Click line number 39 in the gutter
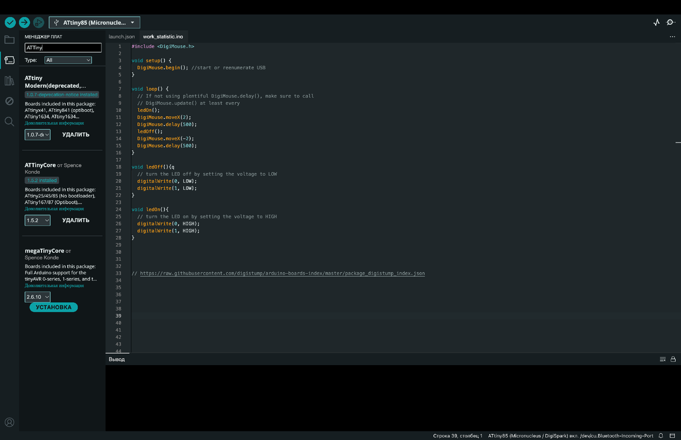 click(x=118, y=315)
